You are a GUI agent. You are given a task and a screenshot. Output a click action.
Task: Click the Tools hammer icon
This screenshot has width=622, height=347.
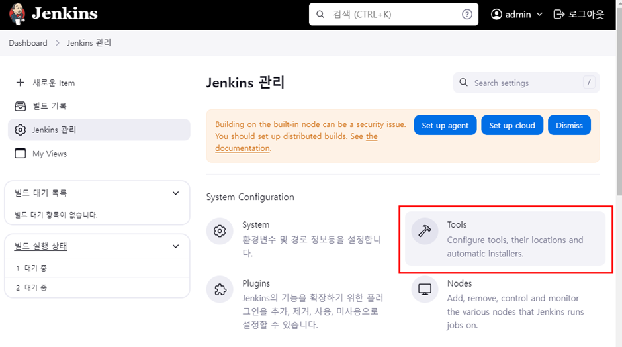click(424, 230)
